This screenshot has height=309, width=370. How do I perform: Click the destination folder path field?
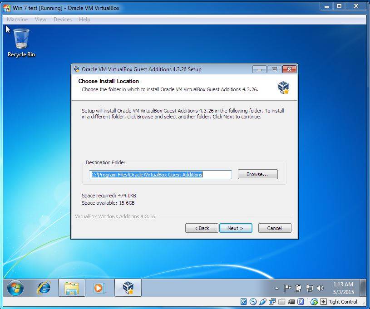pos(160,174)
